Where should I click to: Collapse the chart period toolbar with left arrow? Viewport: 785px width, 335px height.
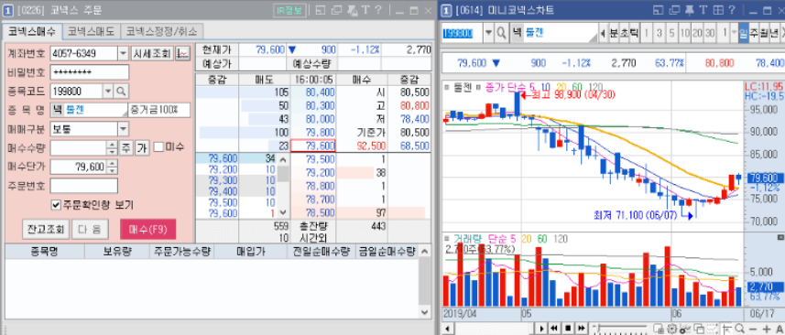(603, 34)
